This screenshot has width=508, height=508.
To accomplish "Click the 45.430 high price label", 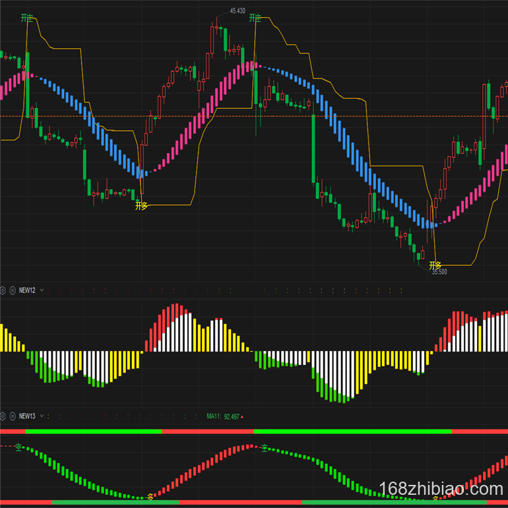I will click(237, 11).
